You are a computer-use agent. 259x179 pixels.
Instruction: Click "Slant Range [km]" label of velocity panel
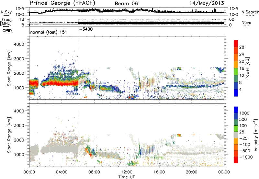9,135
